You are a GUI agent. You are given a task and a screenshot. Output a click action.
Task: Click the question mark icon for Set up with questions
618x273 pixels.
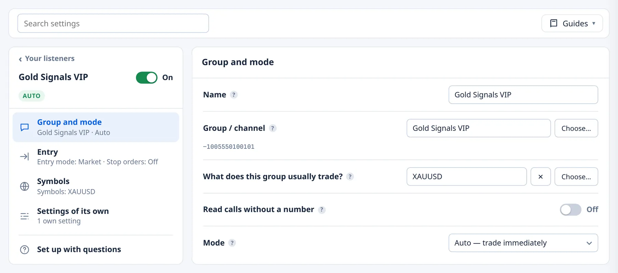coord(24,250)
